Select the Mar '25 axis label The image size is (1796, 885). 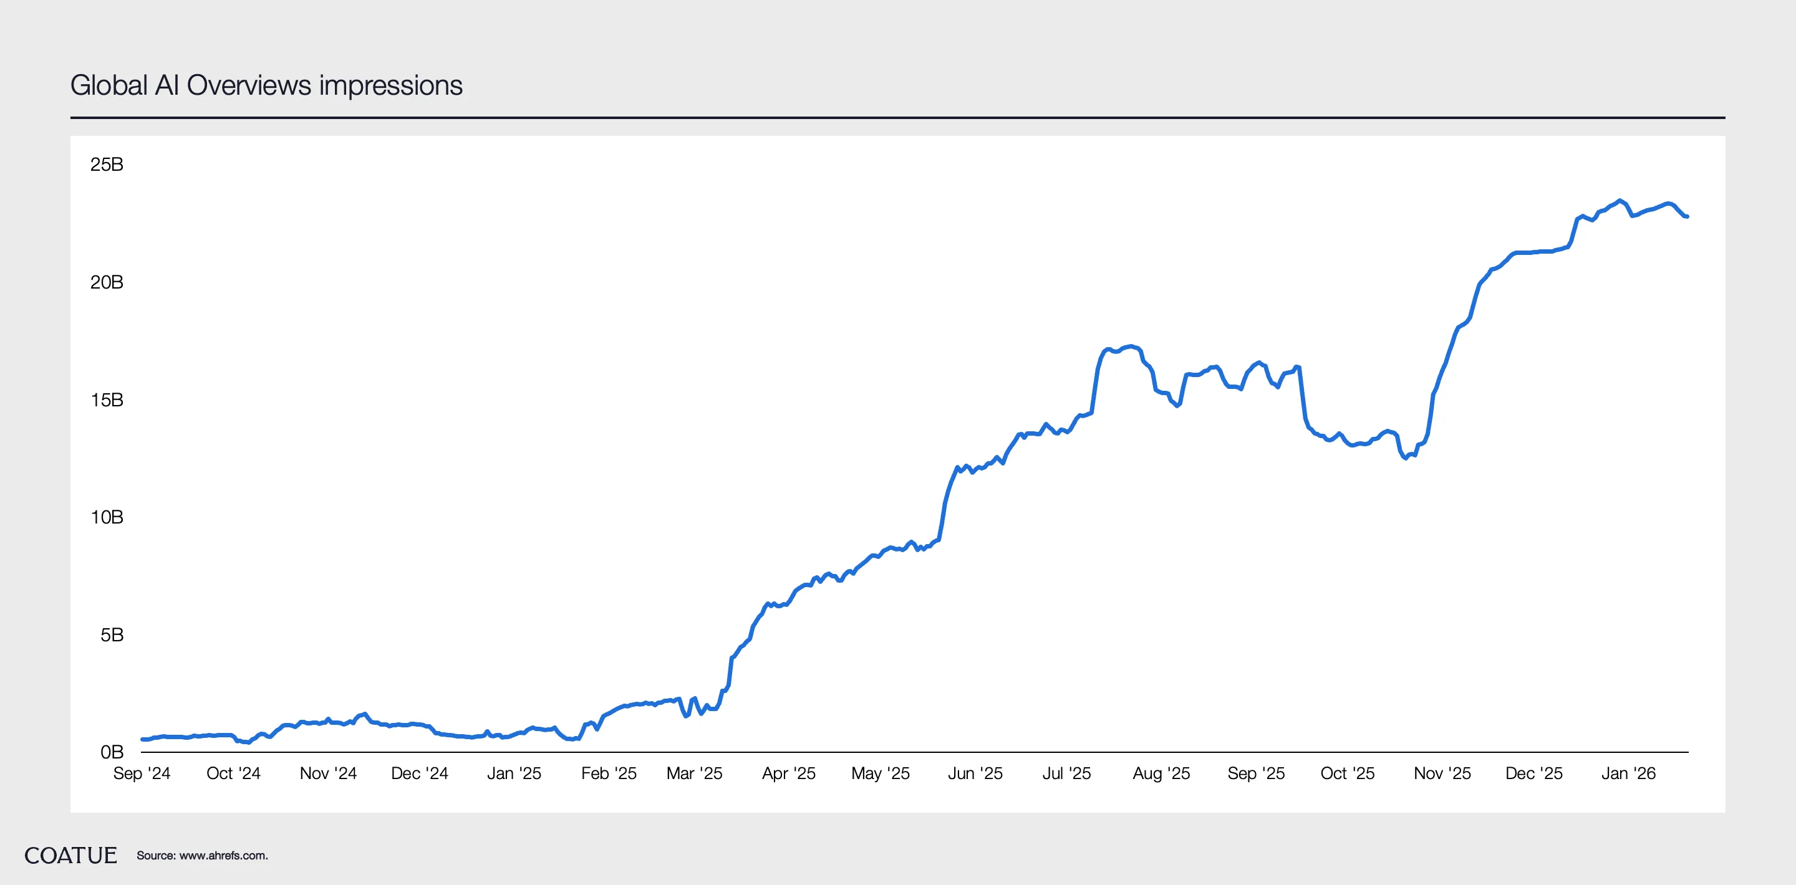click(x=693, y=773)
